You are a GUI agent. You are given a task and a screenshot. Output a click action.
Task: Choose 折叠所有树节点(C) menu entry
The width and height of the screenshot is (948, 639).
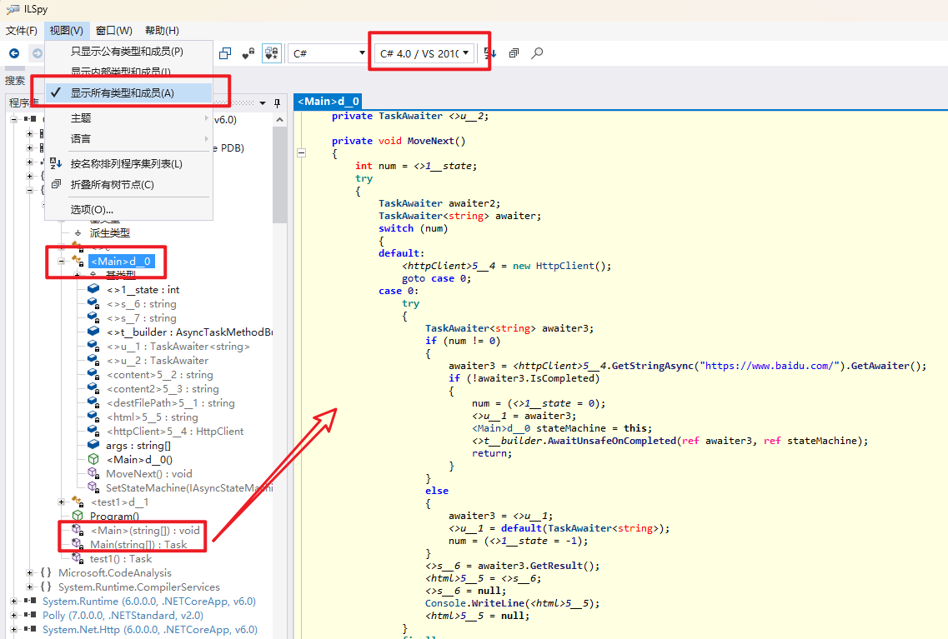[x=128, y=184]
